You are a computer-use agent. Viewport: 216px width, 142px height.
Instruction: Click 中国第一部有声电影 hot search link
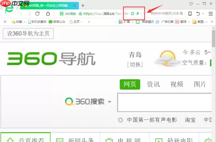(152, 120)
